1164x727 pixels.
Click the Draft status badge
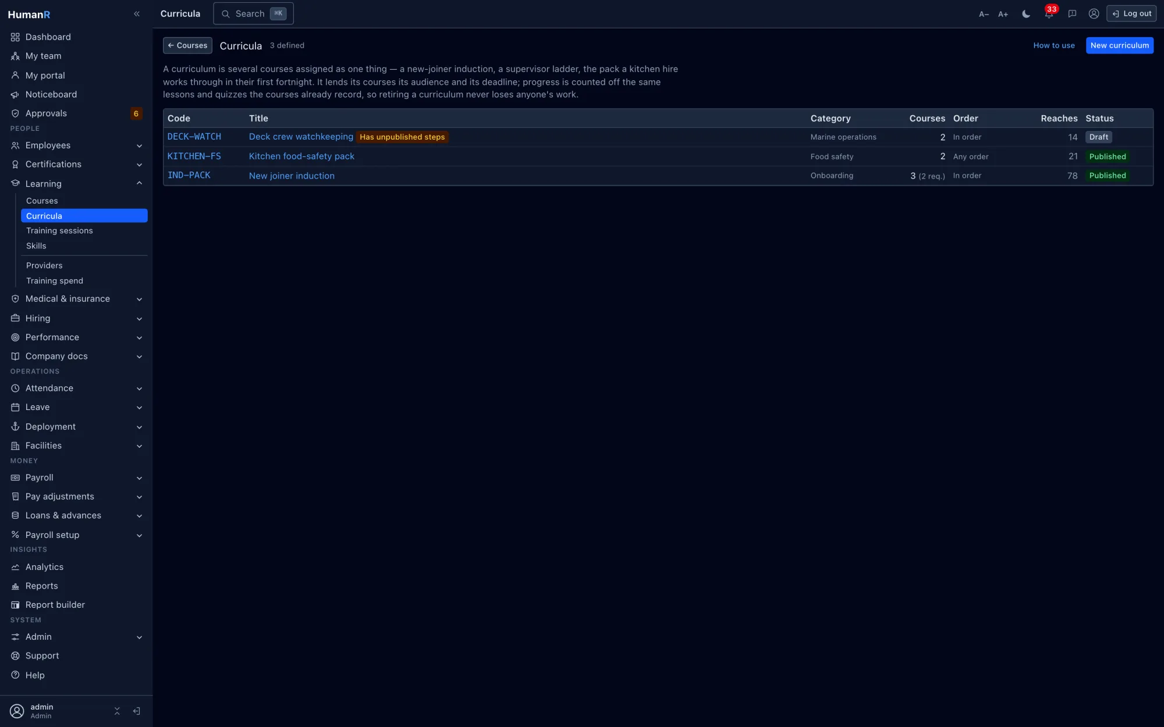(1098, 137)
